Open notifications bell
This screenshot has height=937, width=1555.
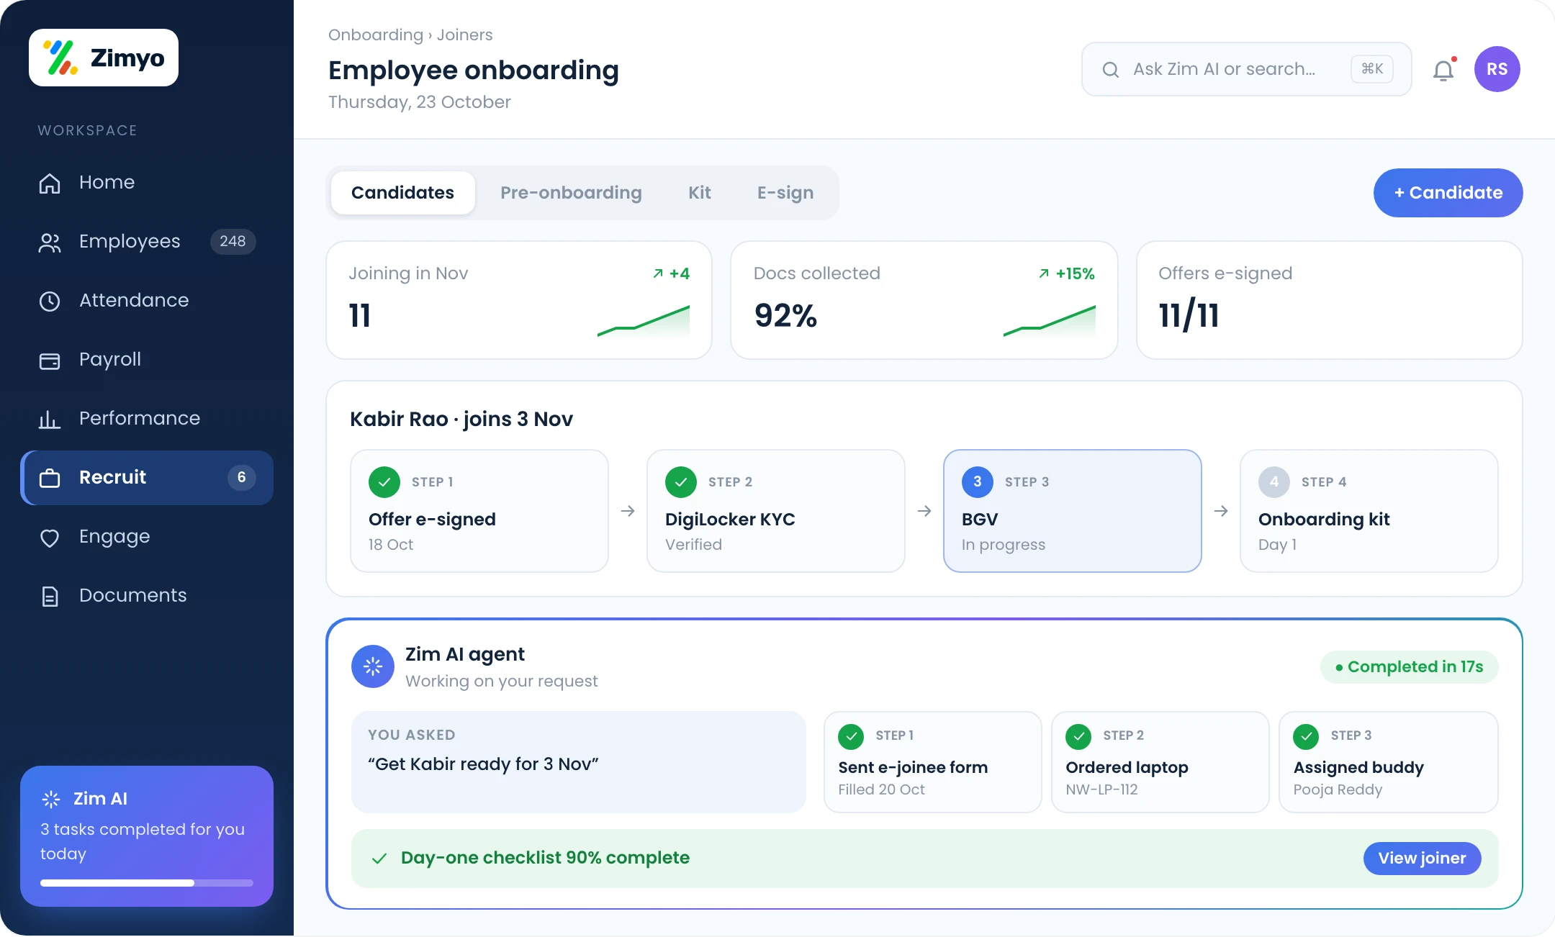[x=1443, y=70]
